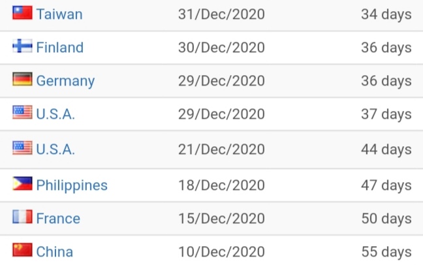This screenshot has width=423, height=265.
Task: Open the U.S.A. link with 44 days
Action: click(55, 149)
